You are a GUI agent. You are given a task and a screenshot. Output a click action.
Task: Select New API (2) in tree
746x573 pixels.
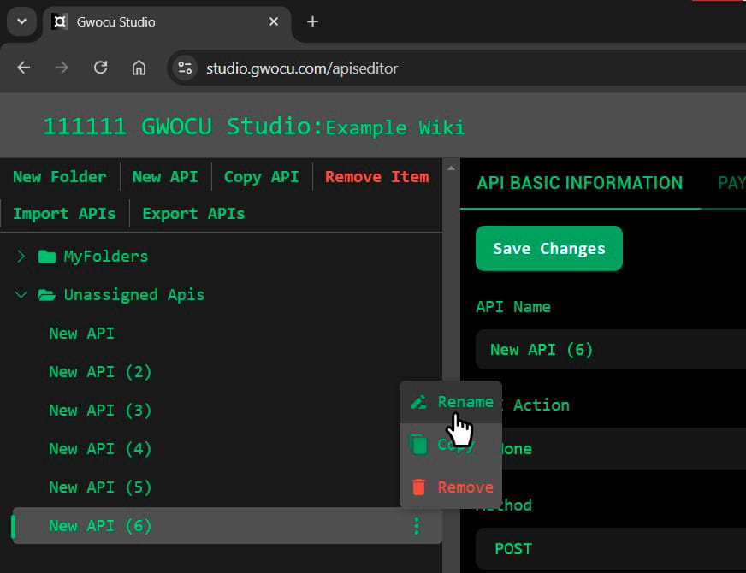pyautogui.click(x=100, y=372)
